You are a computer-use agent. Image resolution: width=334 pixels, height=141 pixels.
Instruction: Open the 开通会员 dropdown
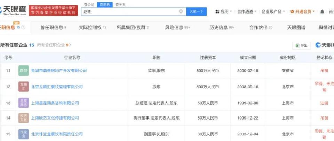click(302, 11)
